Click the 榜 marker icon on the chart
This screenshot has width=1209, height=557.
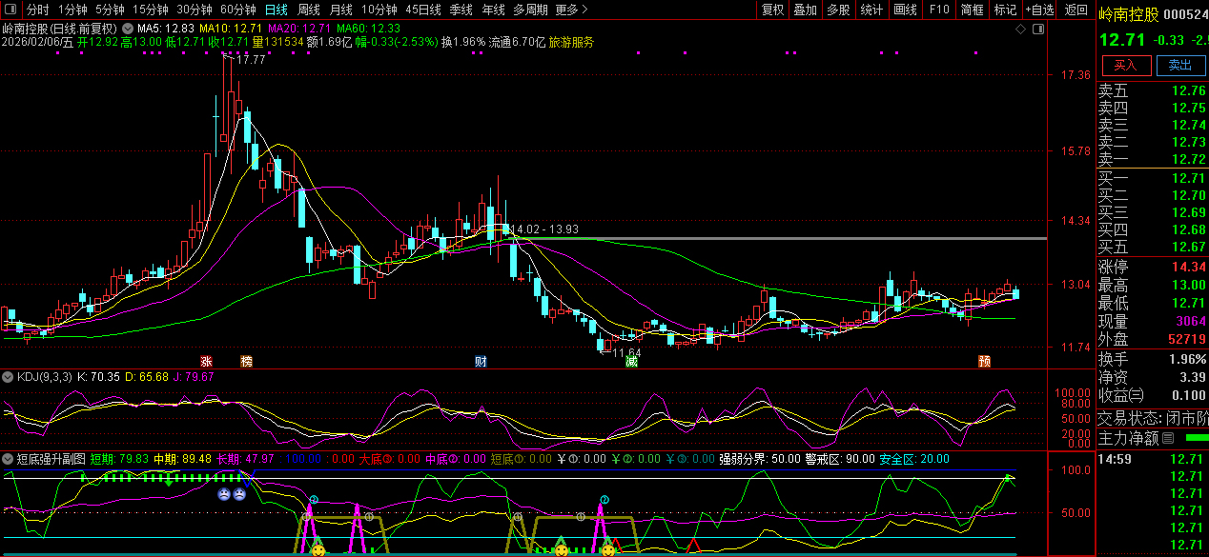coord(247,362)
